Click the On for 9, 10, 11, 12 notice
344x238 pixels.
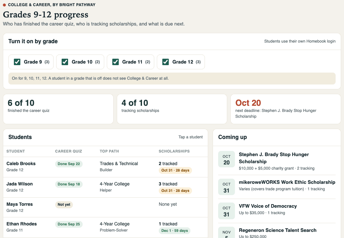pyautogui.click(x=172, y=78)
